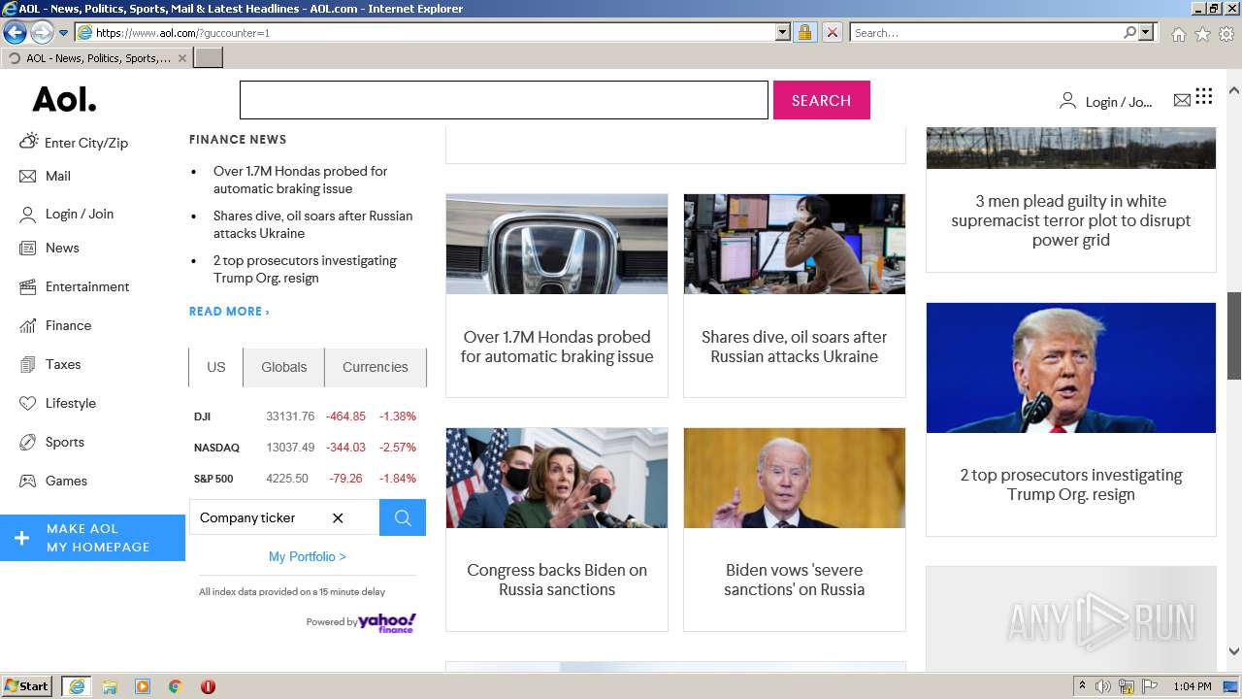Select the AOL browser tab
The image size is (1242, 699).
[97, 58]
